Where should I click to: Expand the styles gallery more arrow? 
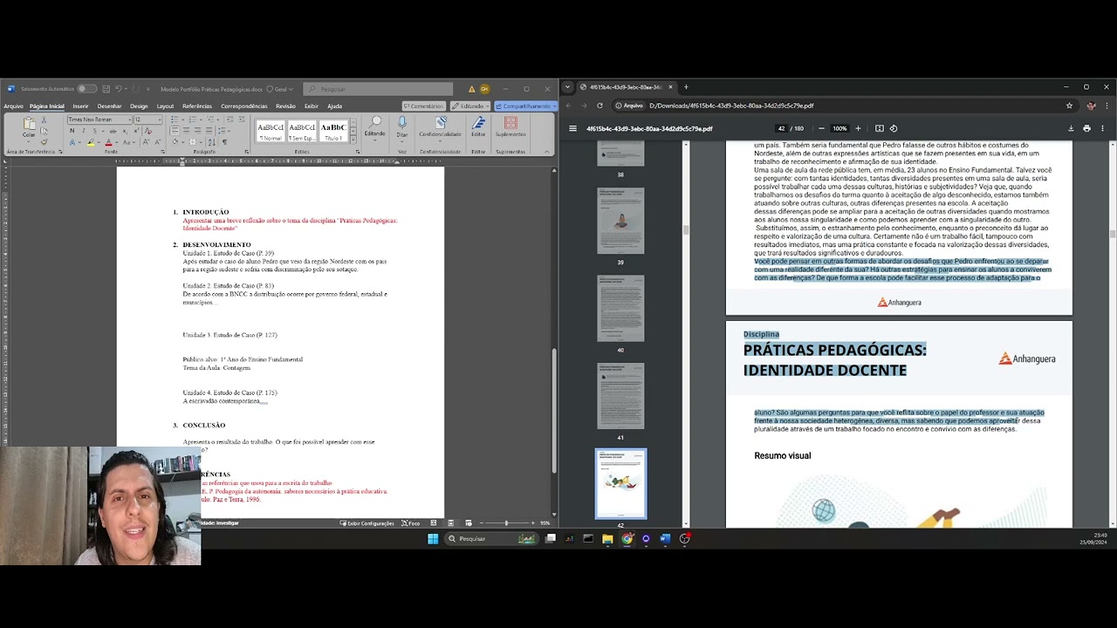point(353,140)
